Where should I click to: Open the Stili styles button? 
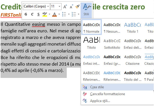coord(86,10)
